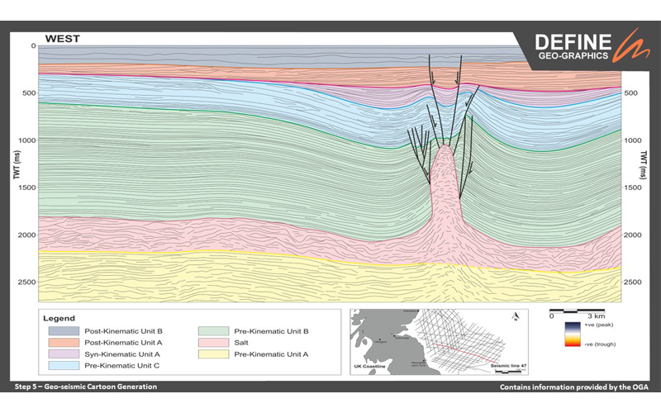Click the peak/trough amplitude color bar
Image resolution: width=661 pixels, height=413 pixels.
click(570, 337)
